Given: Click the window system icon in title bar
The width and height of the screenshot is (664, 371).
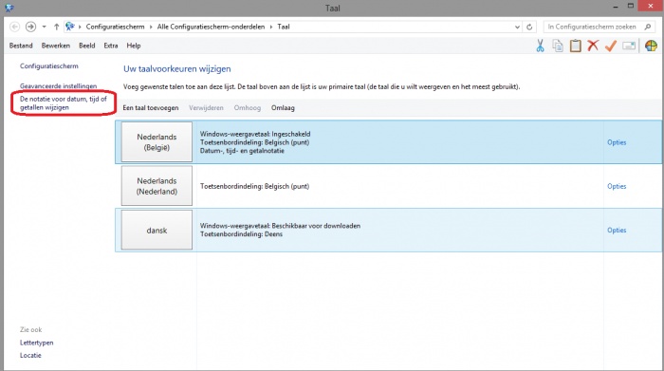Looking at the screenshot, I should pos(9,8).
